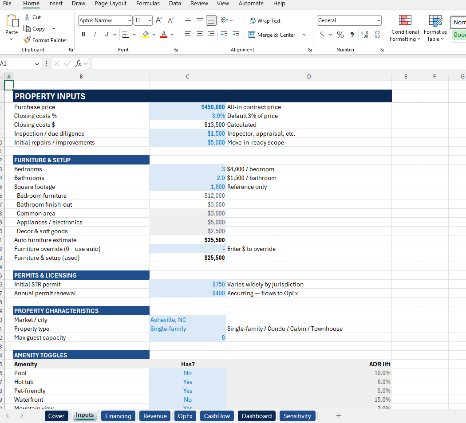
Task: Apply a cell border using borders icon
Action: tap(126, 35)
